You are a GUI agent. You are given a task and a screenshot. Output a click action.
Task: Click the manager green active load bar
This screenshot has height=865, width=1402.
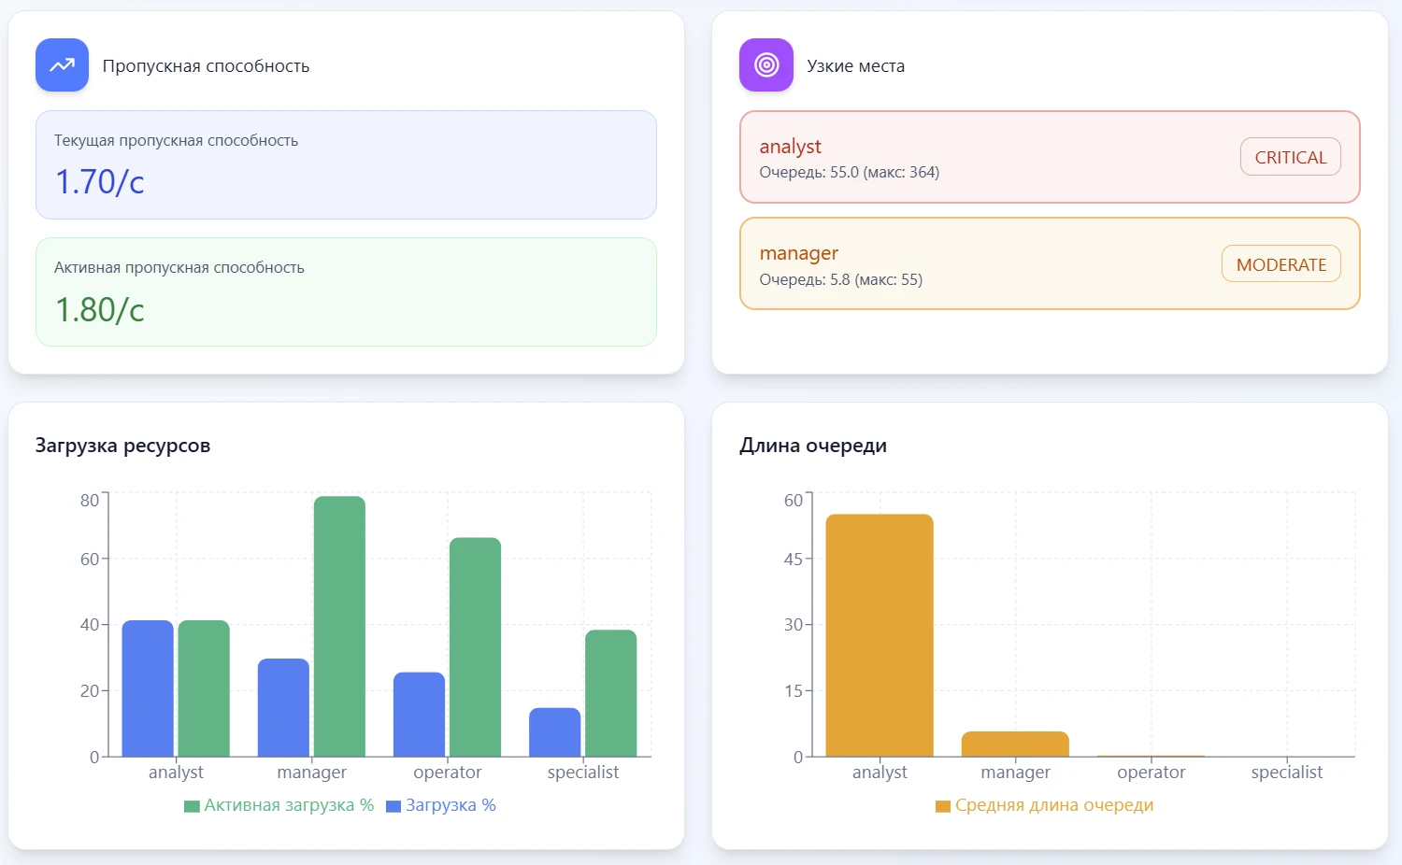tap(339, 626)
